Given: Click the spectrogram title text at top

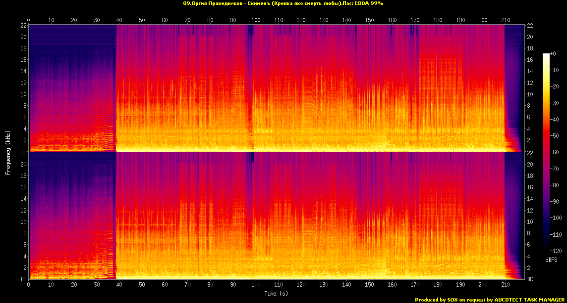Looking at the screenshot, I should click(x=283, y=3).
